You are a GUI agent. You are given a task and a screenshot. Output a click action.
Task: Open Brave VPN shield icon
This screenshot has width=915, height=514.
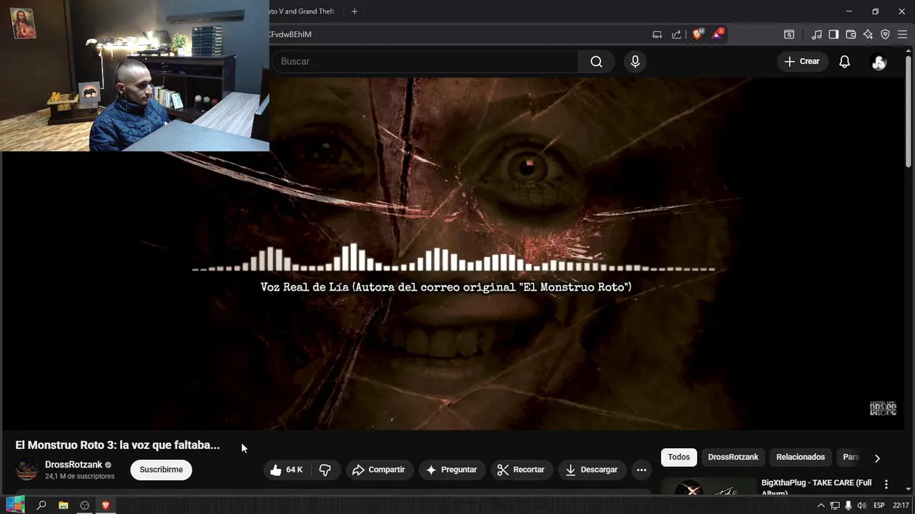(885, 34)
